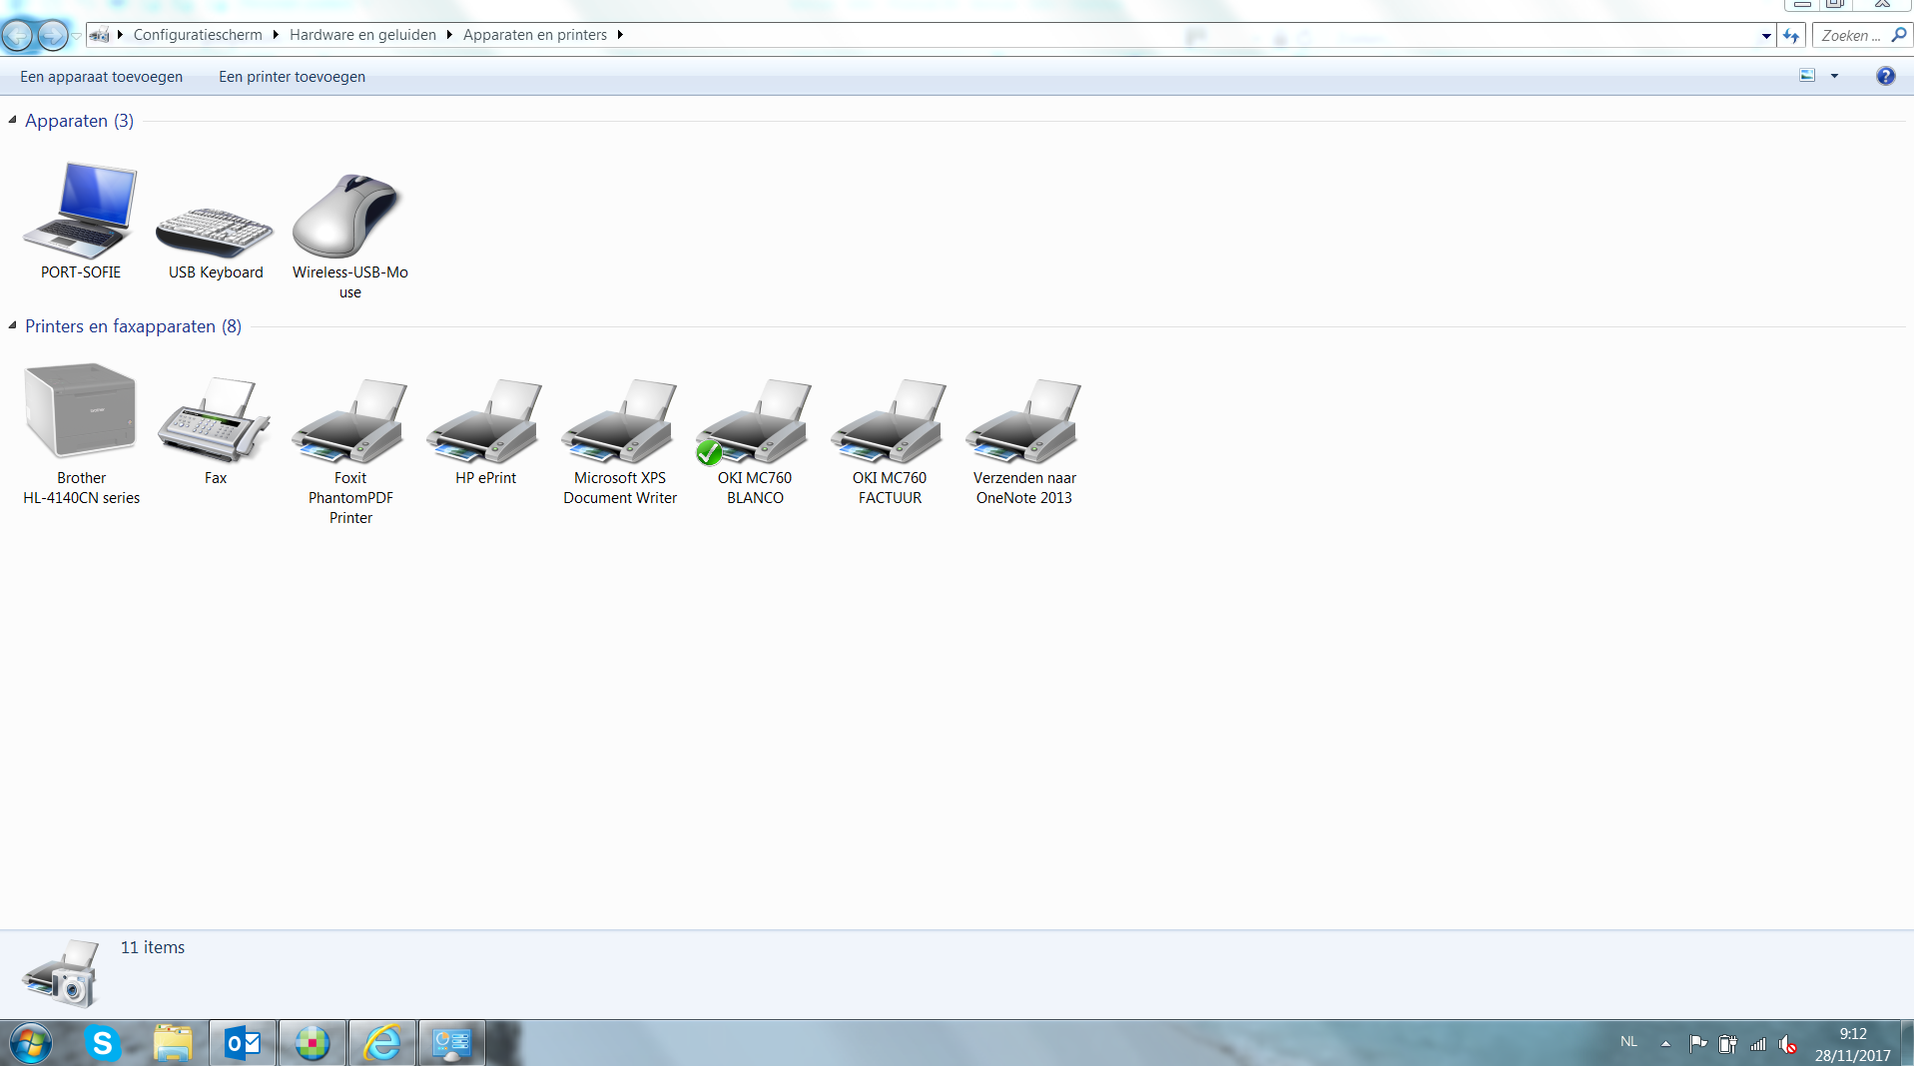1914x1066 pixels.
Task: Click the battery power tray icon
Action: point(1727,1044)
